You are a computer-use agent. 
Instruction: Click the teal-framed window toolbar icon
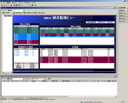point(19,5)
